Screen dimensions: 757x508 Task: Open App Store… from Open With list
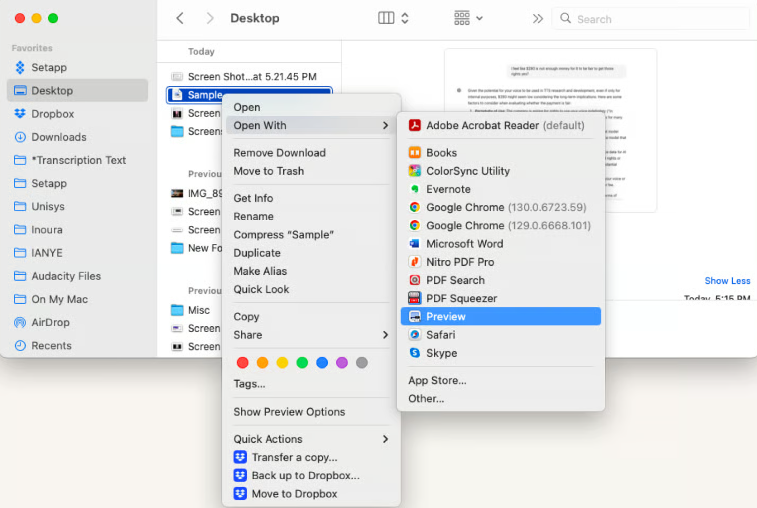(501, 380)
